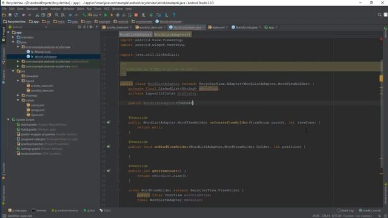This screenshot has width=388, height=218.
Task: Click the Save All toolbar icon
Action: [x=10, y=15]
